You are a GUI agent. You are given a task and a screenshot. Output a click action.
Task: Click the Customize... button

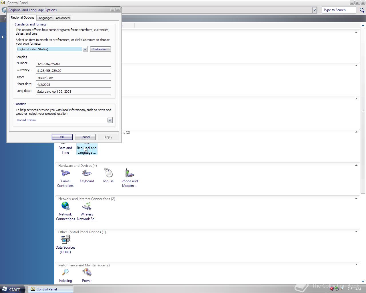pyautogui.click(x=100, y=49)
